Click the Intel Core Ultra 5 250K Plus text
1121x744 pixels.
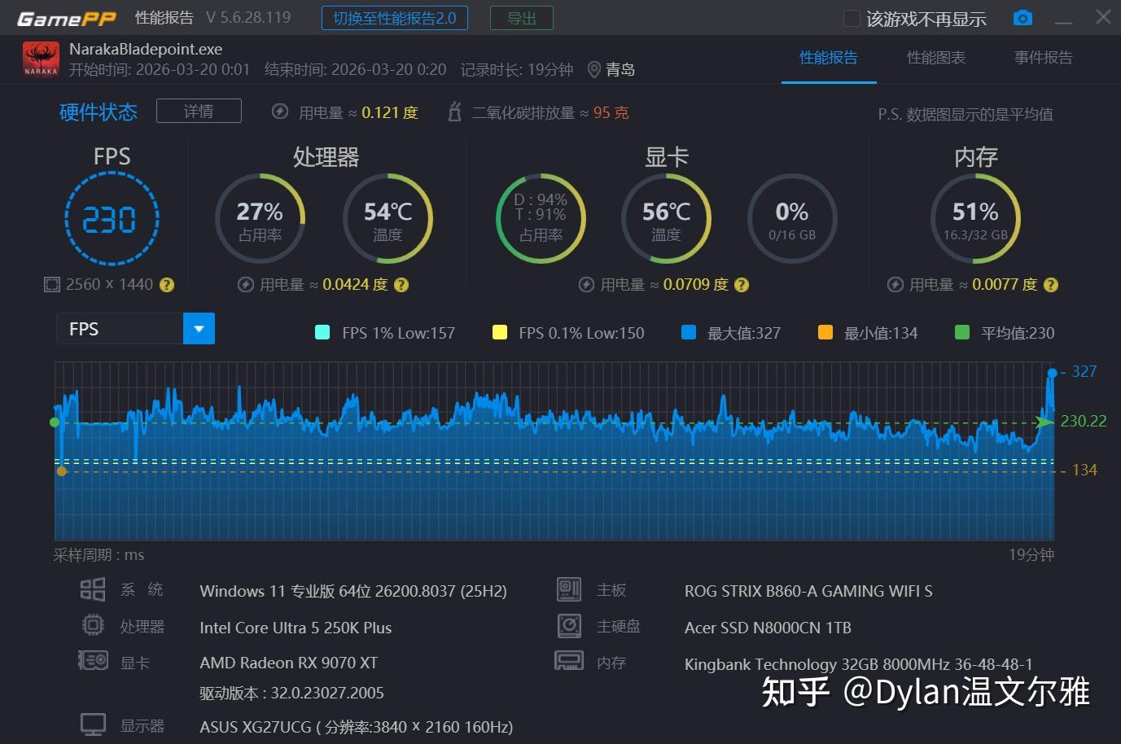pyautogui.click(x=296, y=628)
